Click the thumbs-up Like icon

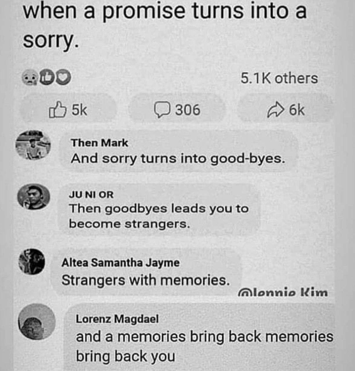pyautogui.click(x=57, y=110)
